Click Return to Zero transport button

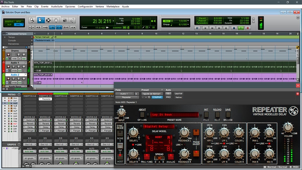(205, 28)
